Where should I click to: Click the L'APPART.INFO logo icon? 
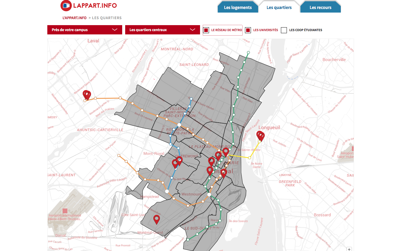(x=66, y=6)
